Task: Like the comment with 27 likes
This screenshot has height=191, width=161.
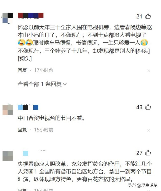Action: 148,153
